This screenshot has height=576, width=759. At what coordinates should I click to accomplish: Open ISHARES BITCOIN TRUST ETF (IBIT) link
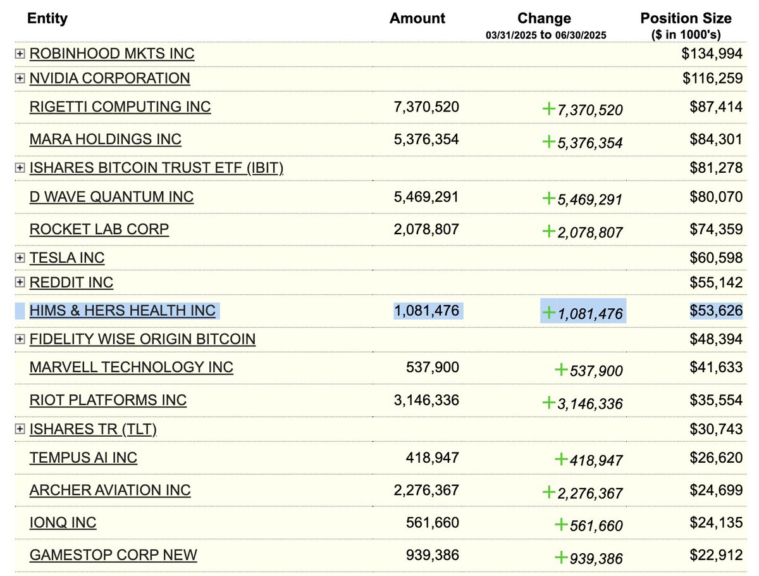(156, 168)
